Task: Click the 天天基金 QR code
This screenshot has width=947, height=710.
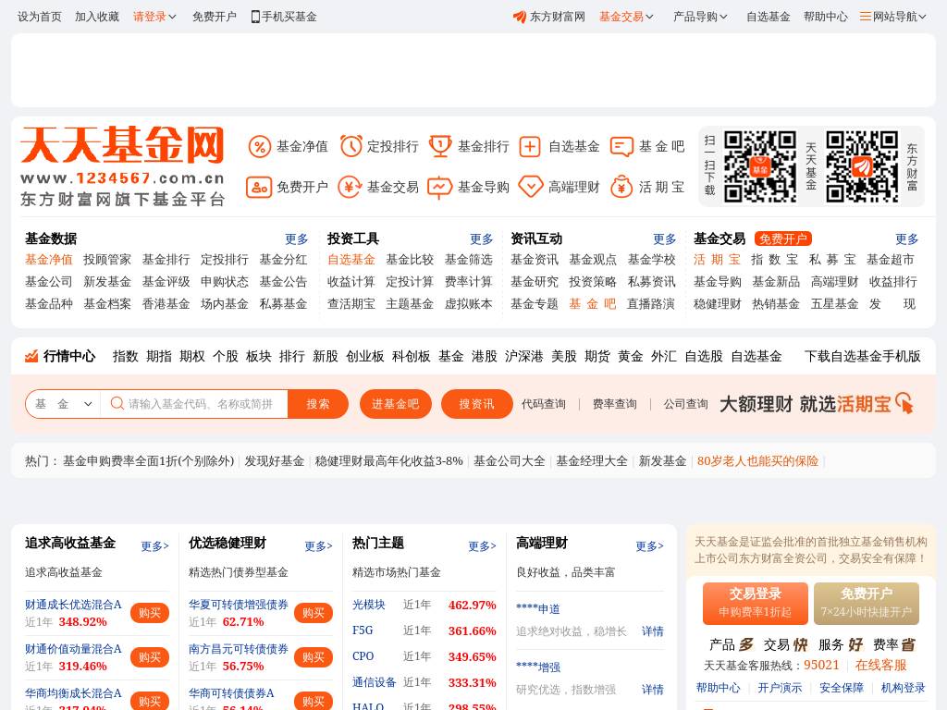Action: click(x=760, y=166)
